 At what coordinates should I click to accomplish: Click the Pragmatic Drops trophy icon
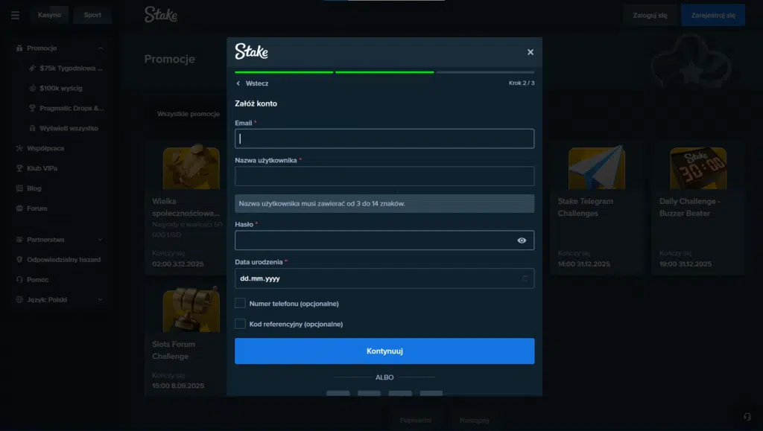tap(32, 108)
